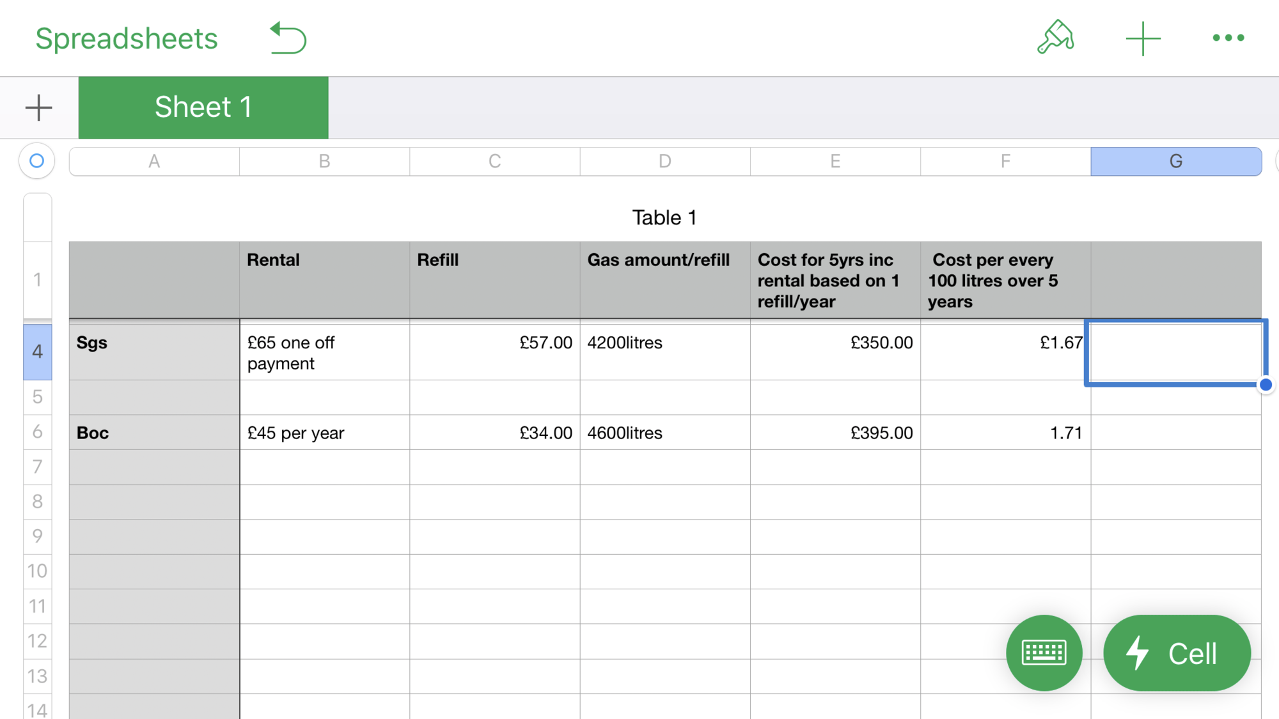Open the Format paintbrush icon
The width and height of the screenshot is (1279, 719).
[x=1055, y=38]
